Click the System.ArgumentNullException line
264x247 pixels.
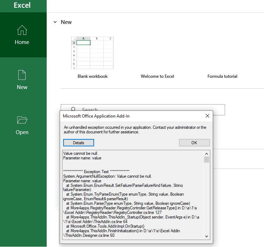coord(107,176)
